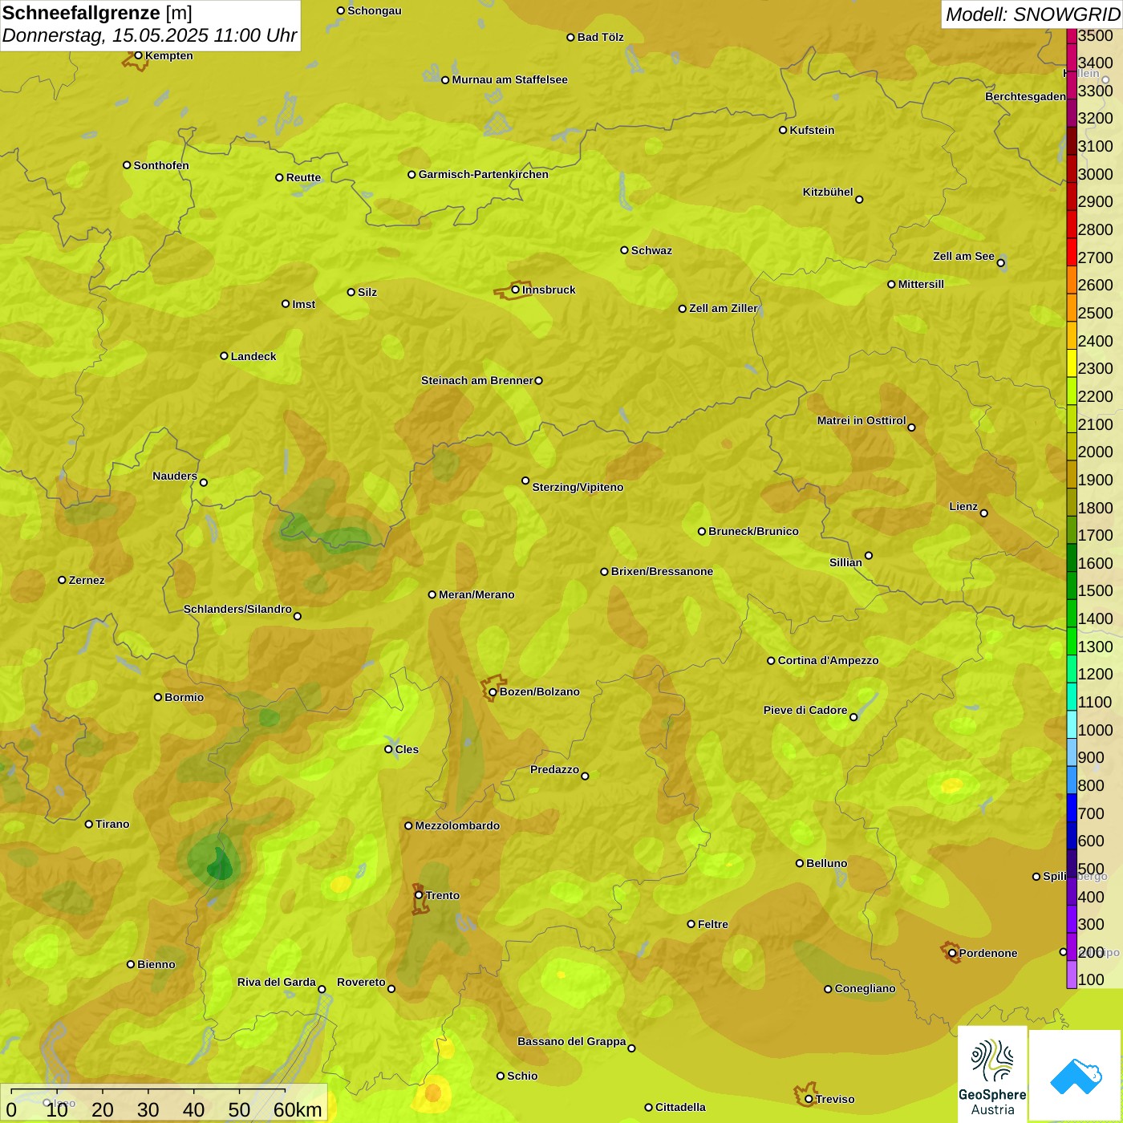Click the Trento city marker dot
Screen dimensions: 1123x1123
coord(419,895)
